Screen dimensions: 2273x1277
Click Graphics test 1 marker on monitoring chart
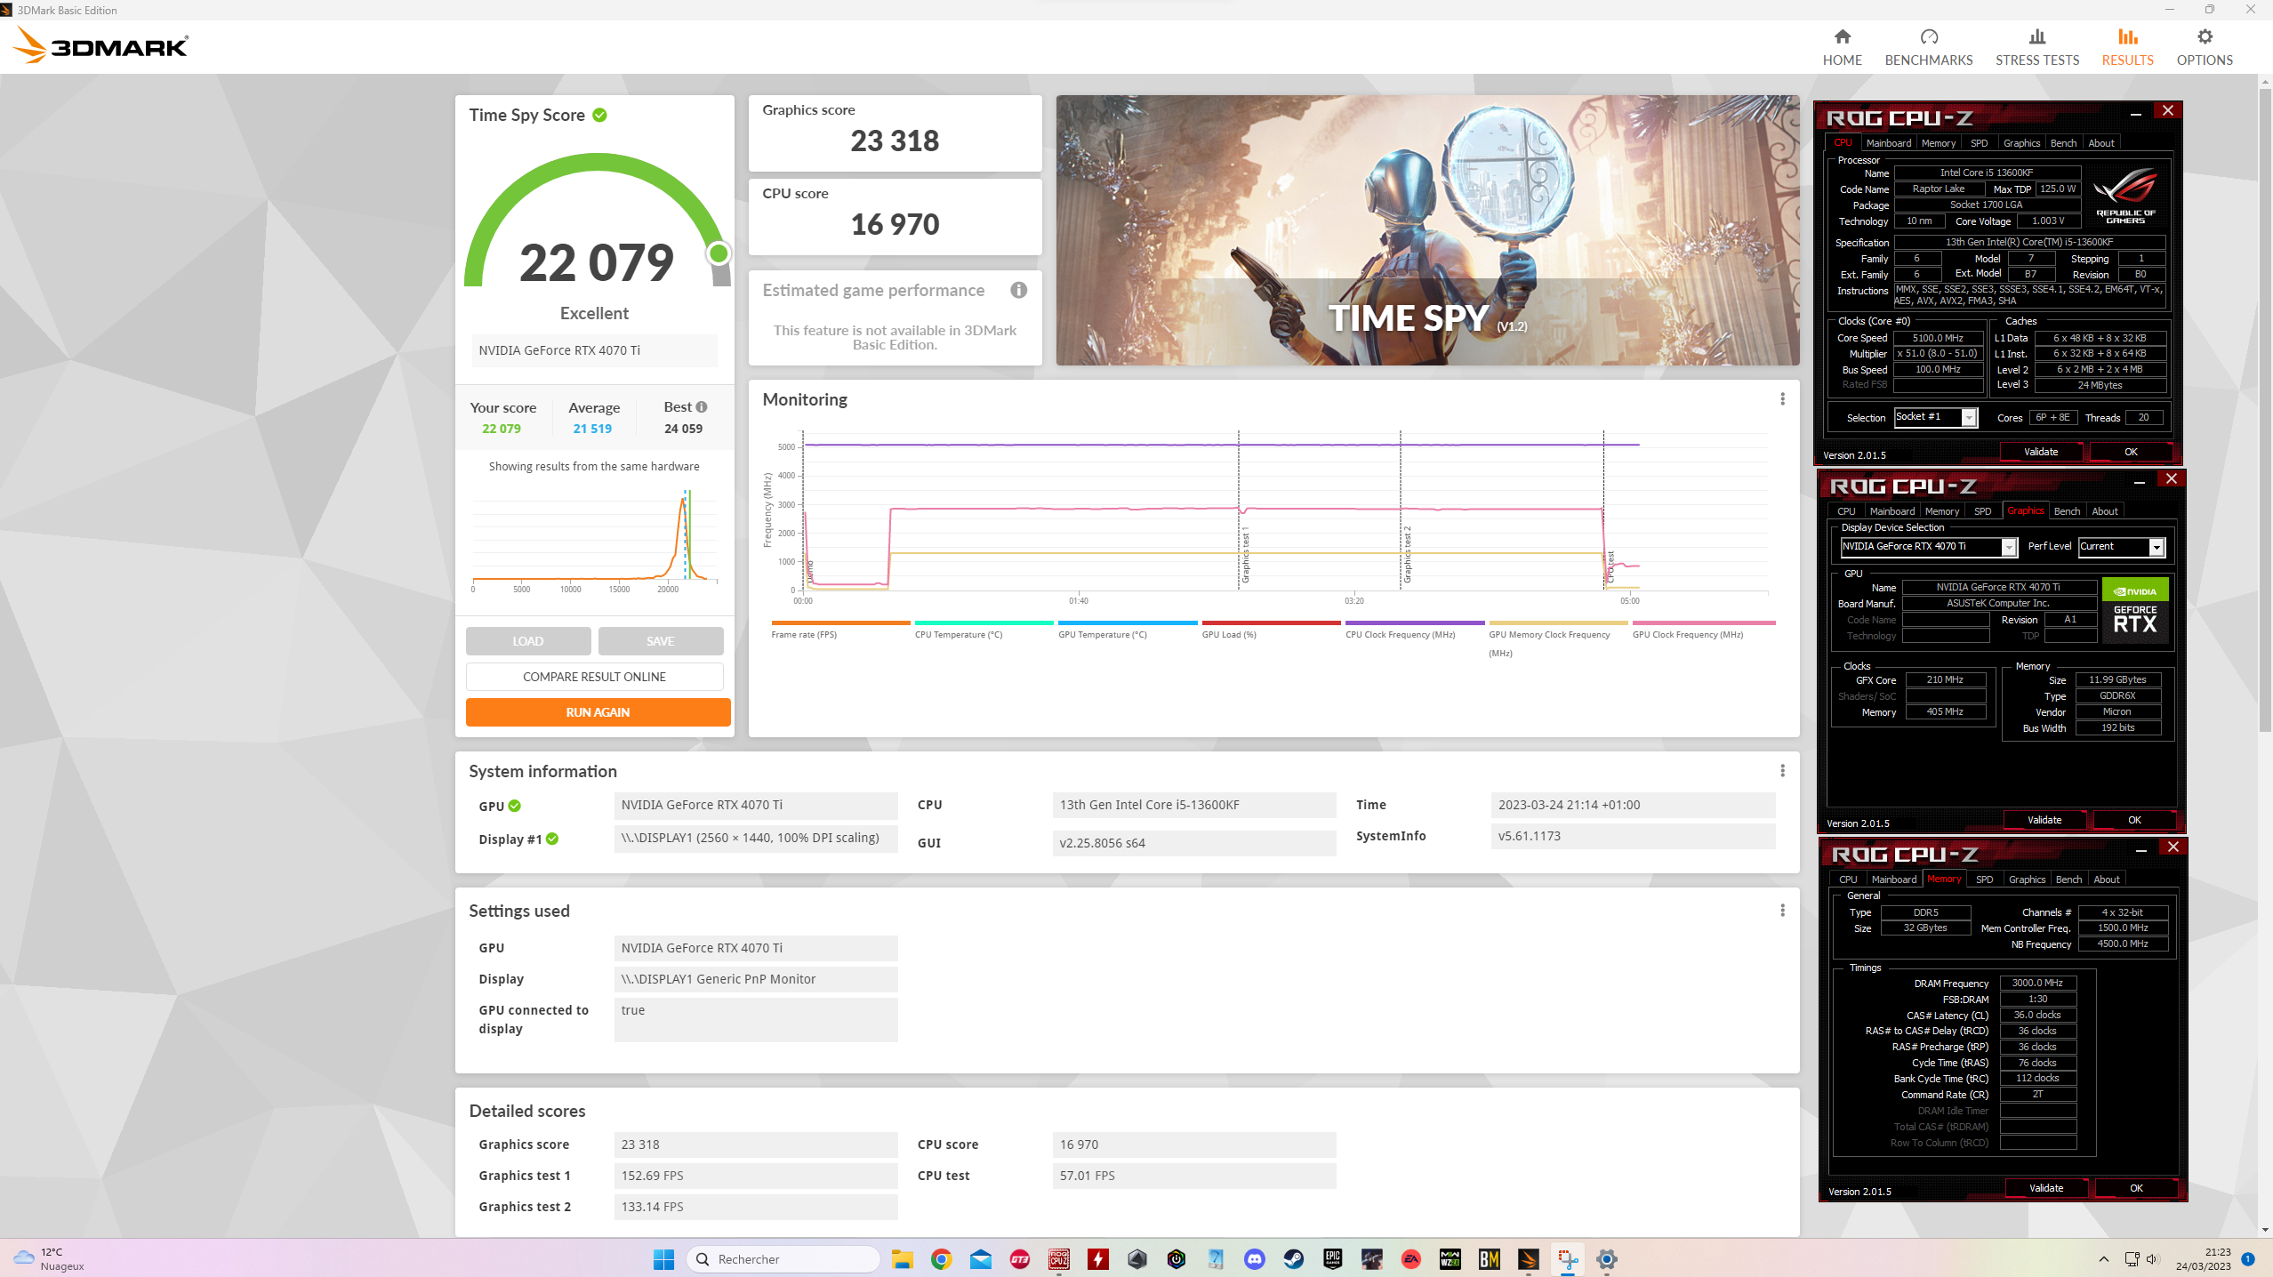tap(1245, 554)
